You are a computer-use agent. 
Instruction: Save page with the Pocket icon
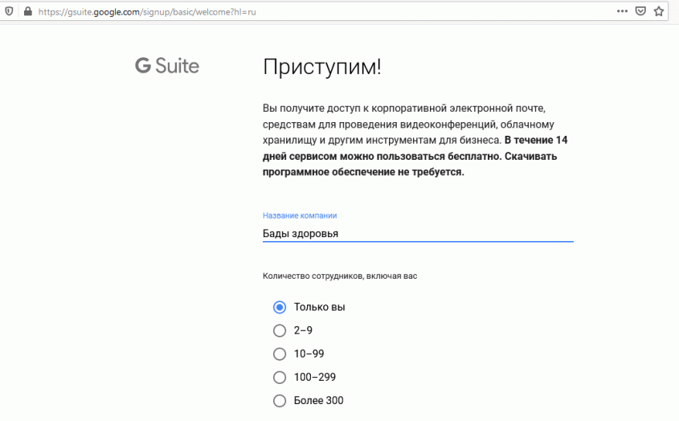click(x=641, y=12)
